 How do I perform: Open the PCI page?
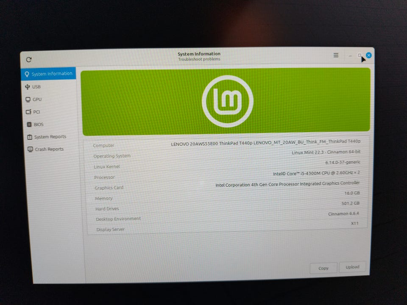point(50,112)
